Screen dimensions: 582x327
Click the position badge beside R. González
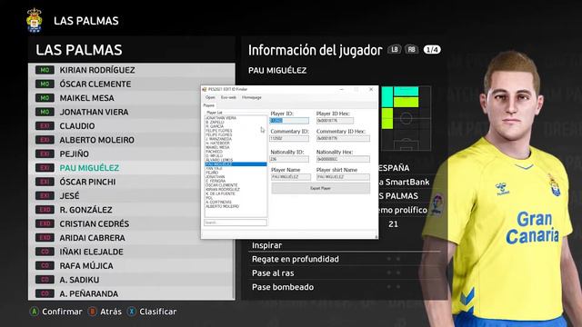click(x=45, y=210)
